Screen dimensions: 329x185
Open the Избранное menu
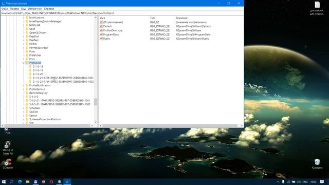(34, 9)
